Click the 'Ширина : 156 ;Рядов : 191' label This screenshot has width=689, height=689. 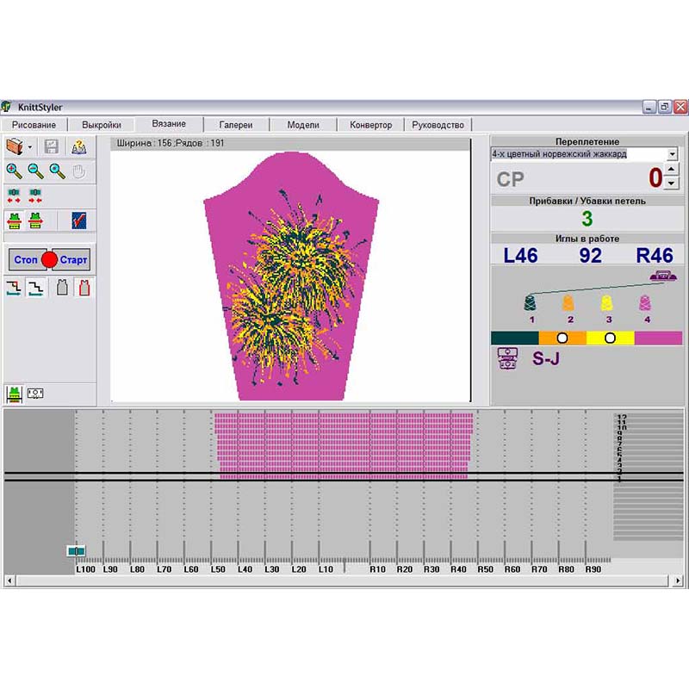pyautogui.click(x=171, y=143)
